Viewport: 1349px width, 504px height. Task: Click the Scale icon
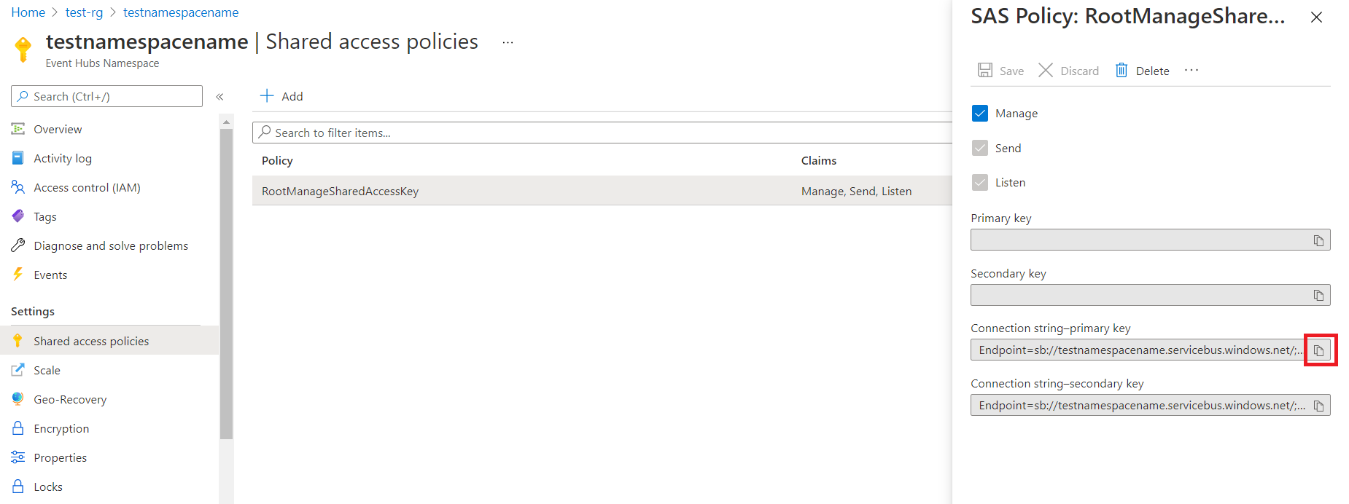pyautogui.click(x=18, y=370)
